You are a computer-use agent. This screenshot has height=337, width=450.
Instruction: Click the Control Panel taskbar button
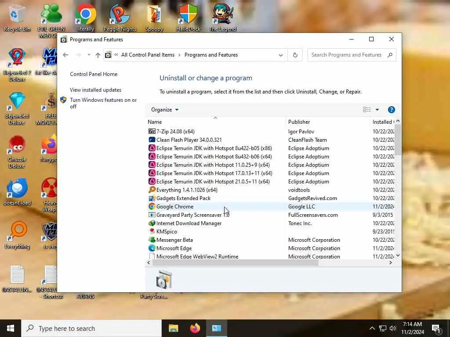217,328
